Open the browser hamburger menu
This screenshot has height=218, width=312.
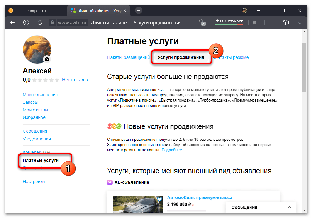point(258,11)
